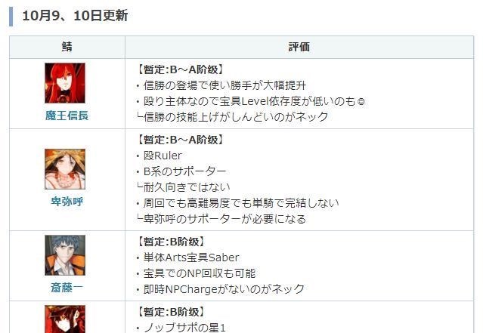Click the blue bar beside the section heading

pyautogui.click(x=11, y=17)
